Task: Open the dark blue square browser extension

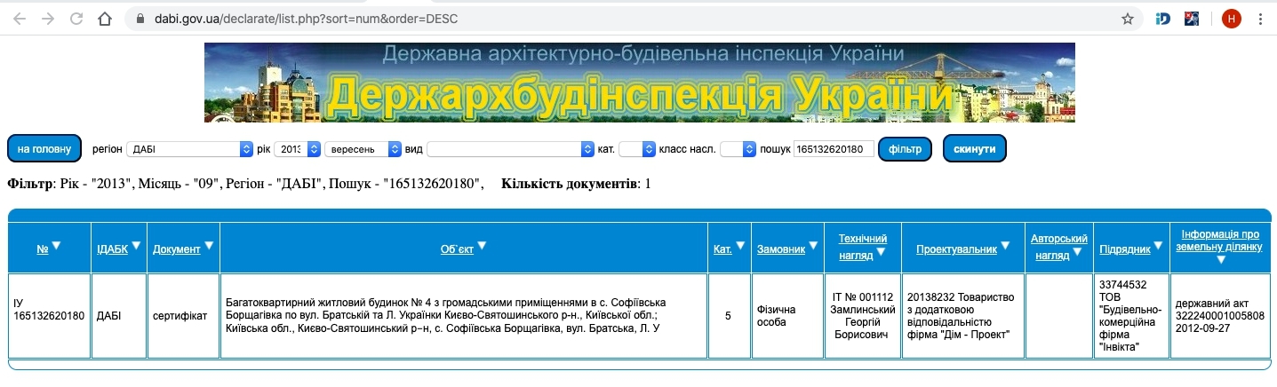Action: point(1193,18)
